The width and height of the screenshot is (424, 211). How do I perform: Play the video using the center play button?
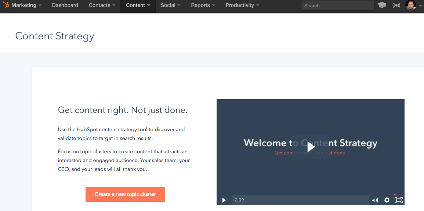coord(311,147)
